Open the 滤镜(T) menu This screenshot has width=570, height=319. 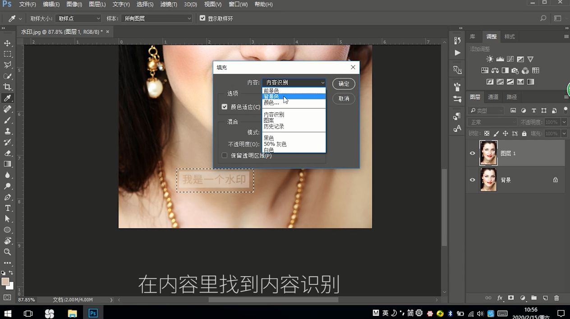coord(169,5)
